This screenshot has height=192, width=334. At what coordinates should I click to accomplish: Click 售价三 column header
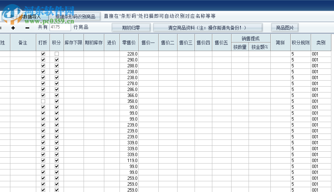(x=186, y=43)
